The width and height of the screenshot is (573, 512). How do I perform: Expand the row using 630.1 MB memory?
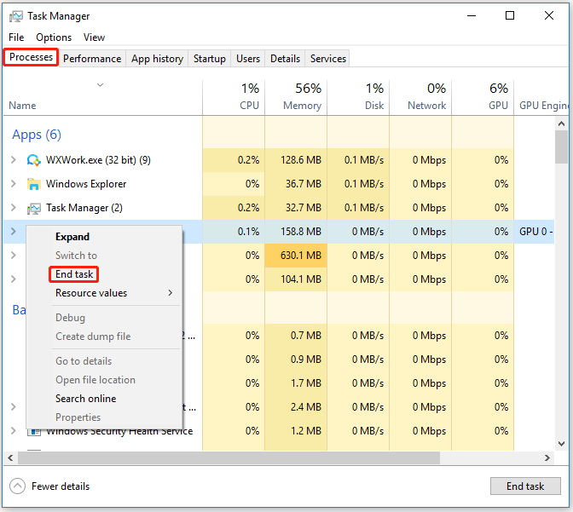14,255
